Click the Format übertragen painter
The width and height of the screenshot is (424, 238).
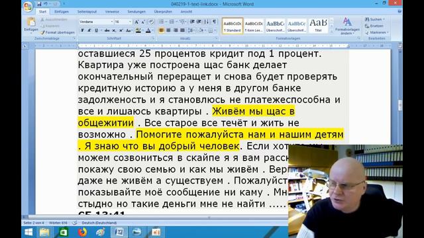58,32
